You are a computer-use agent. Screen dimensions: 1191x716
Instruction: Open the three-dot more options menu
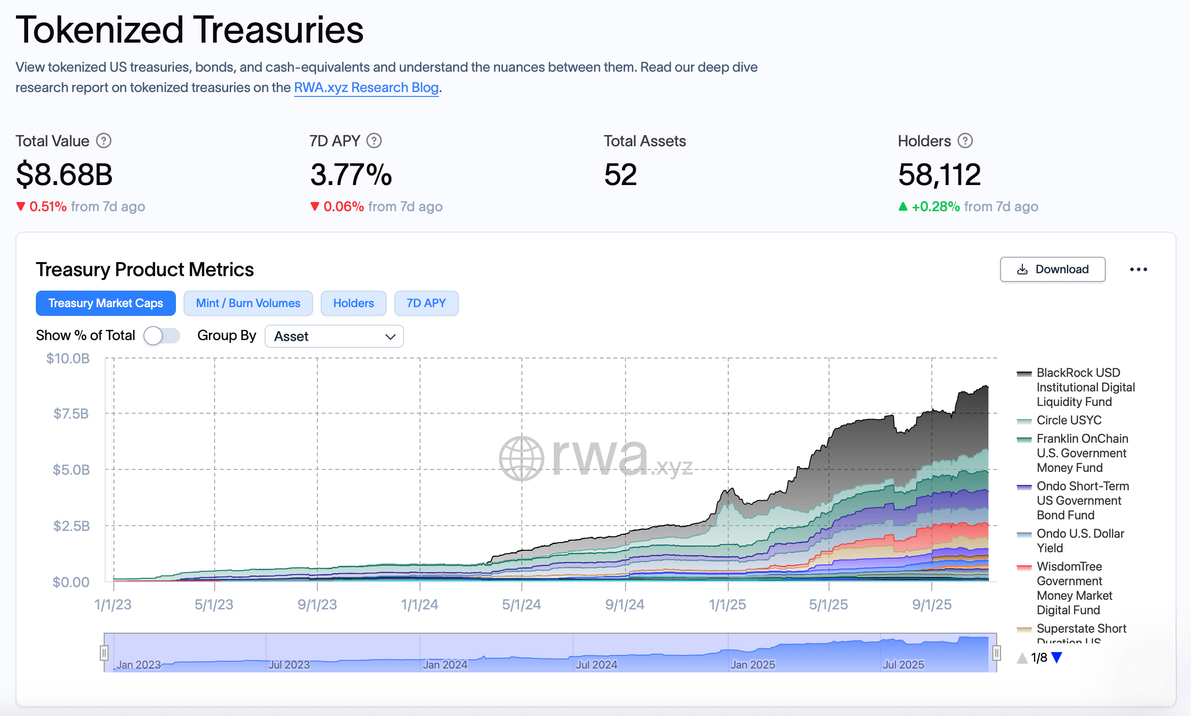[x=1138, y=269]
